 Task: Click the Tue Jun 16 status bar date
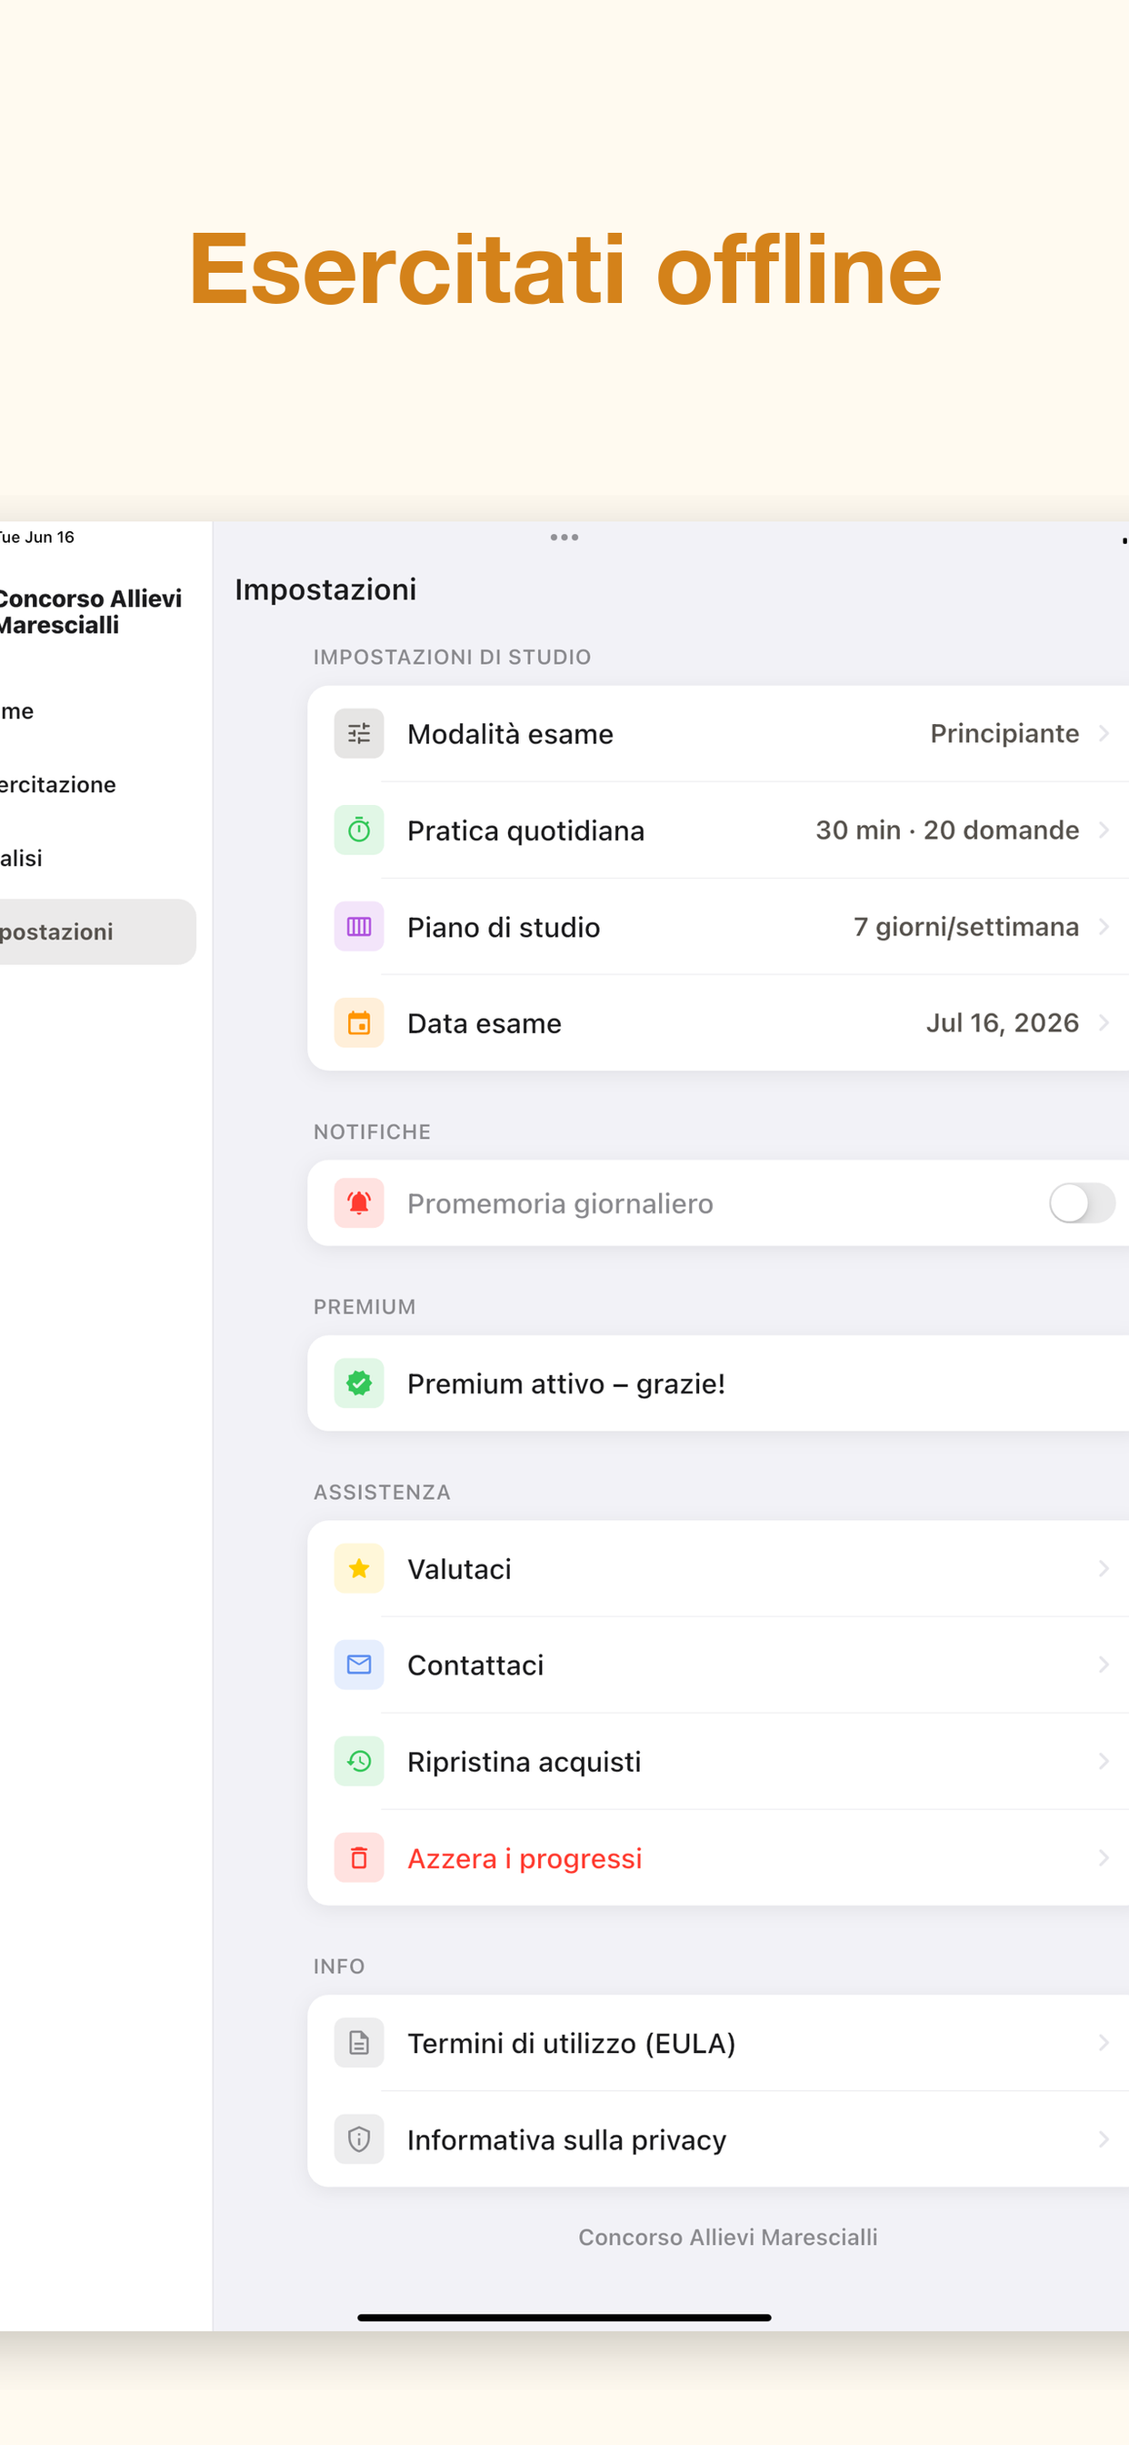pos(37,538)
